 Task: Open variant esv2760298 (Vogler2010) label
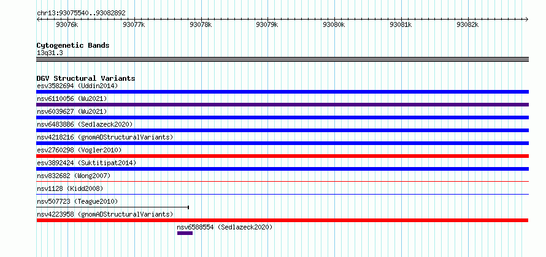tap(79, 150)
